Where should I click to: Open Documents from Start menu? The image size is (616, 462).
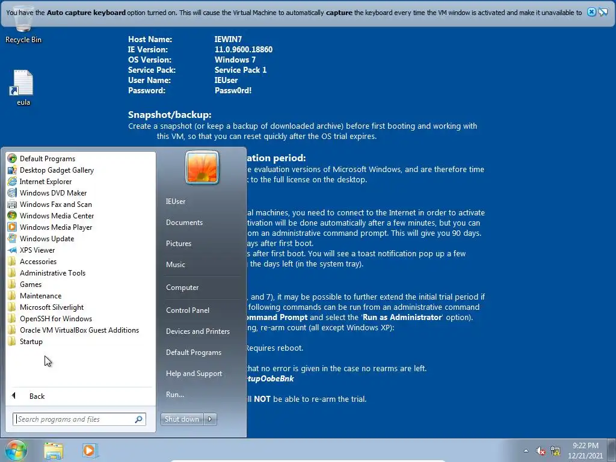pyautogui.click(x=184, y=223)
